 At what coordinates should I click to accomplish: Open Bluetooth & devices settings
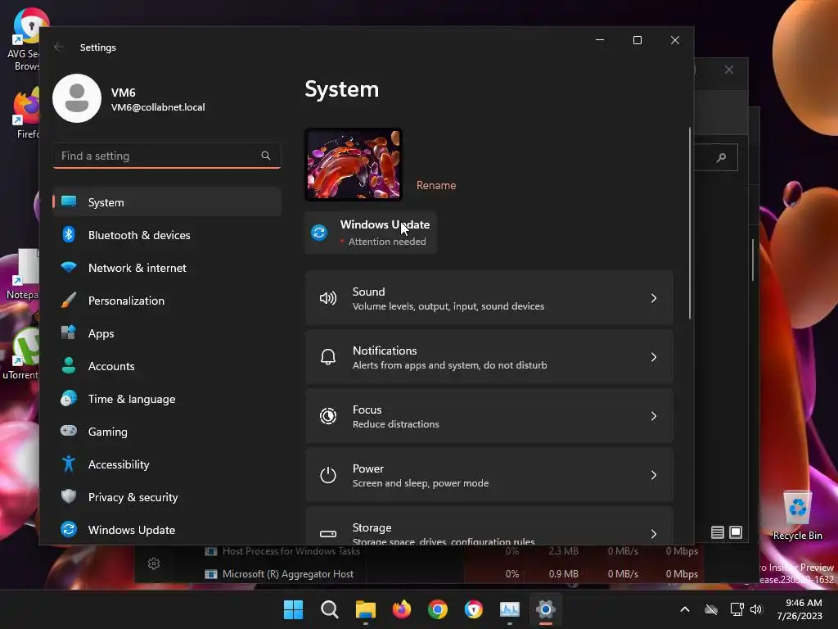click(167, 235)
